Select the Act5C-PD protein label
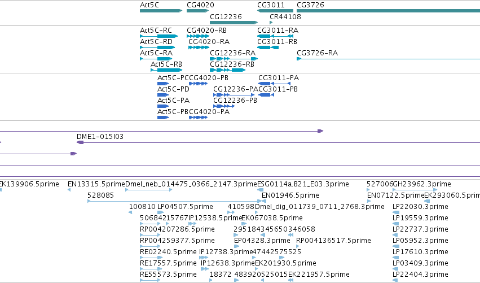The height and width of the screenshot is (283, 480). pos(173,89)
